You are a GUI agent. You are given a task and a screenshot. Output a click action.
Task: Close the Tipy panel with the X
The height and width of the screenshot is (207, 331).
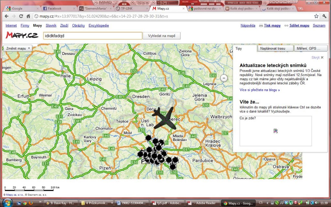(x=322, y=58)
